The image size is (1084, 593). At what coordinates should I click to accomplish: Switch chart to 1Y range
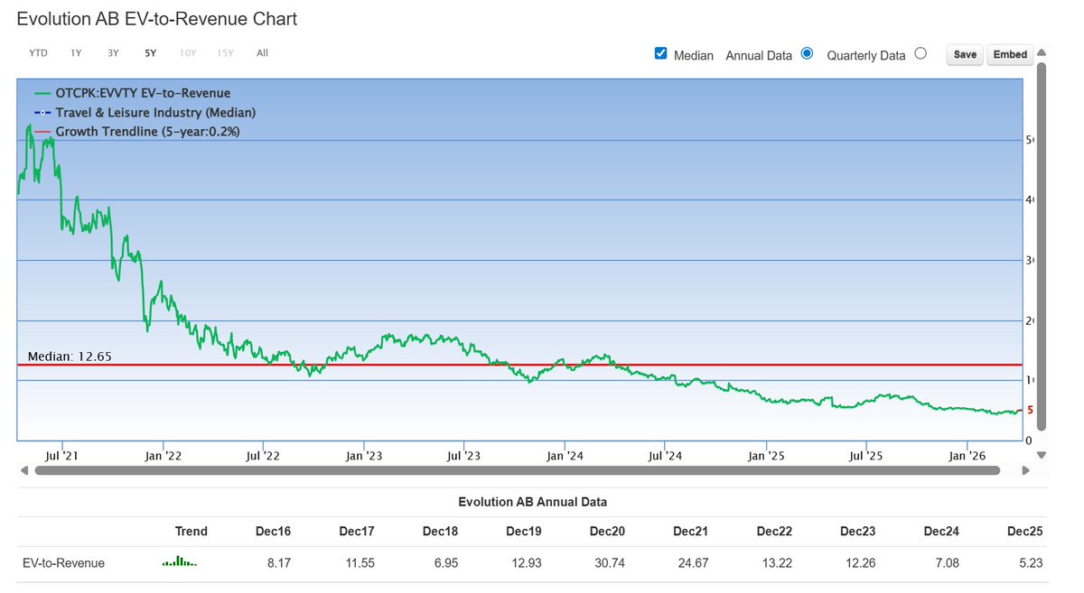76,53
